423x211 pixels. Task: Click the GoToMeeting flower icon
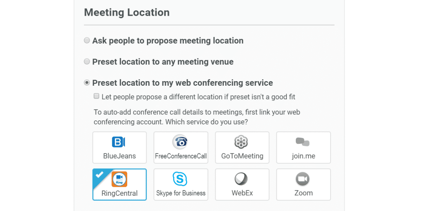pyautogui.click(x=242, y=142)
